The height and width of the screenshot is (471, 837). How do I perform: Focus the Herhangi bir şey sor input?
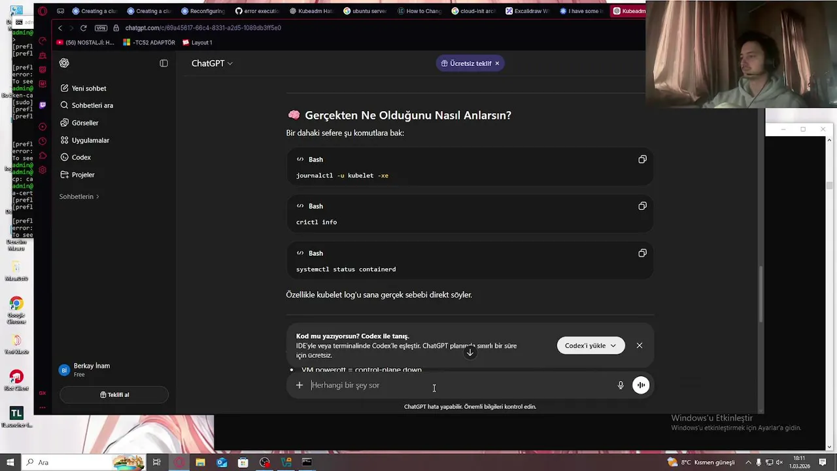click(x=461, y=385)
